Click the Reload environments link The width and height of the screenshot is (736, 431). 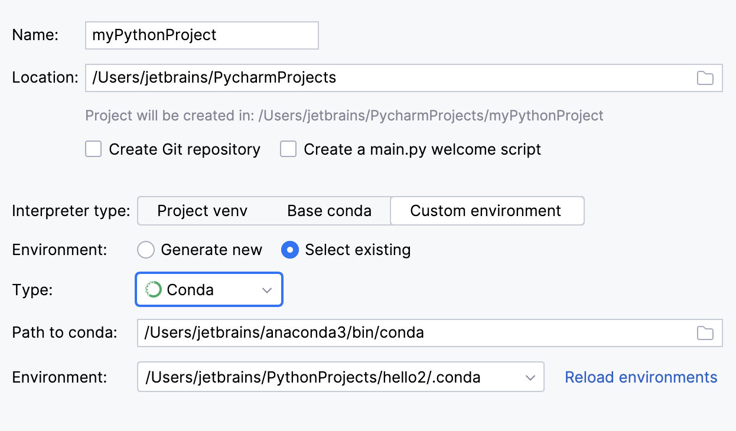640,377
